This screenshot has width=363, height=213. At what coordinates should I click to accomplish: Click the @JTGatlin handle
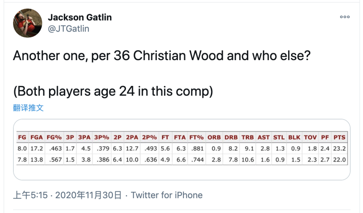pyautogui.click(x=68, y=28)
